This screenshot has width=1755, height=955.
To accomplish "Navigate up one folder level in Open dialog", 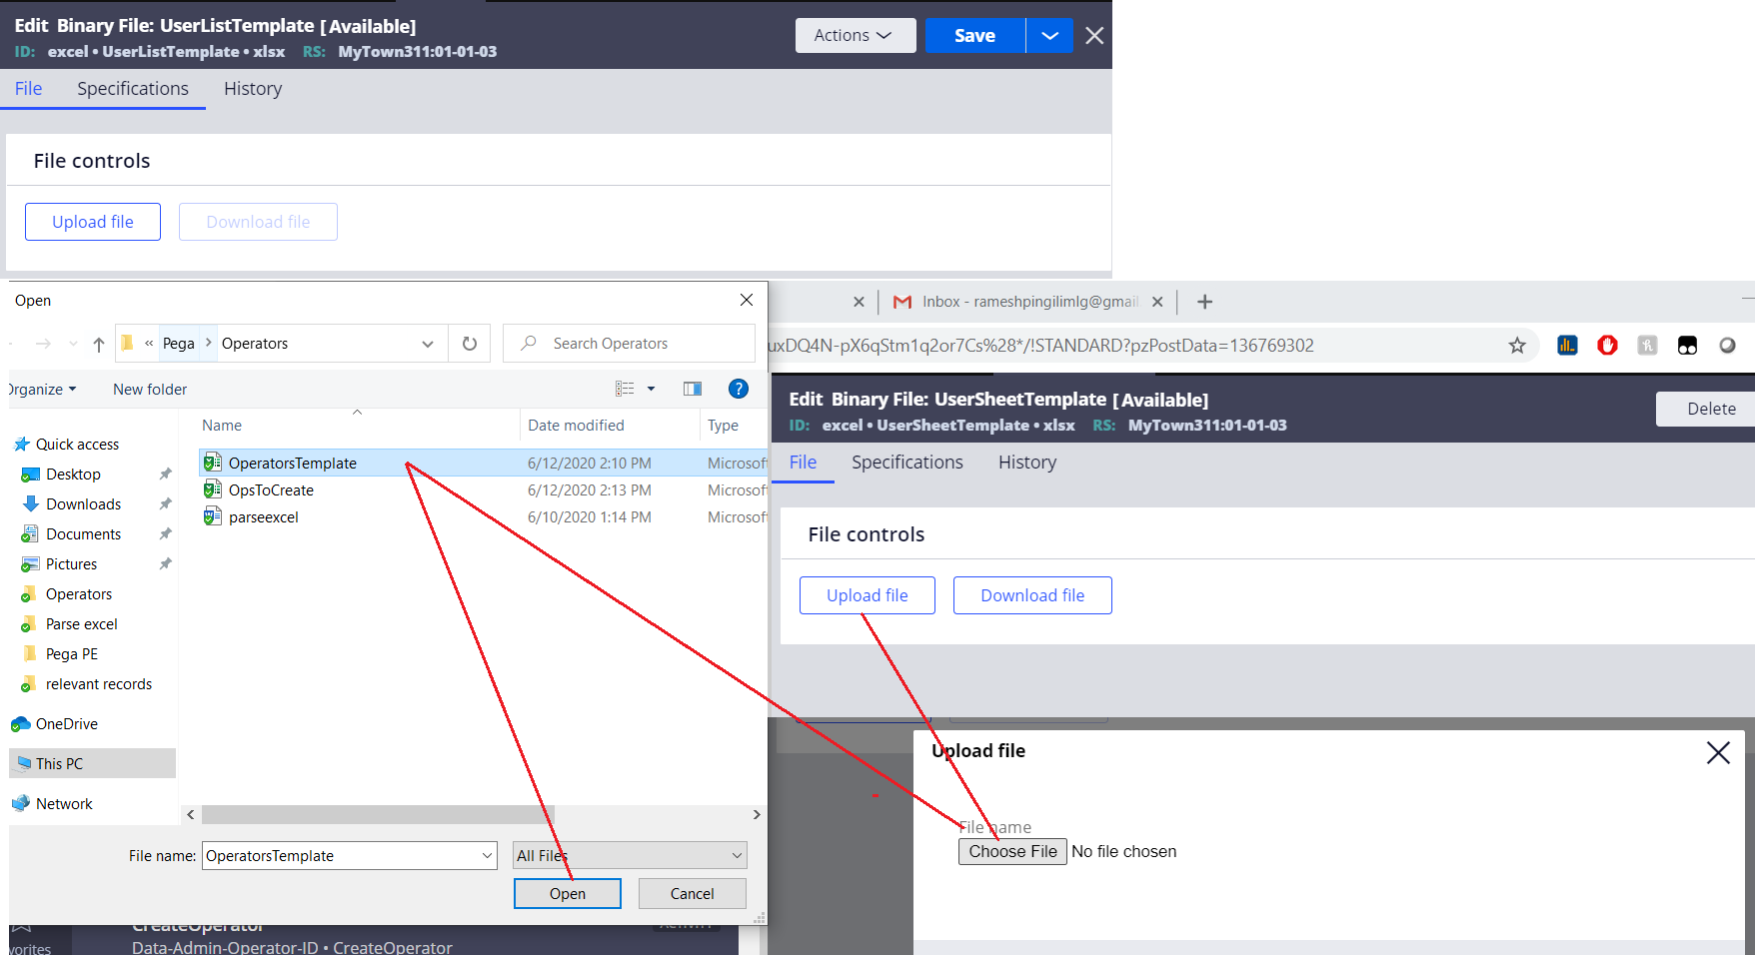I will tap(98, 343).
